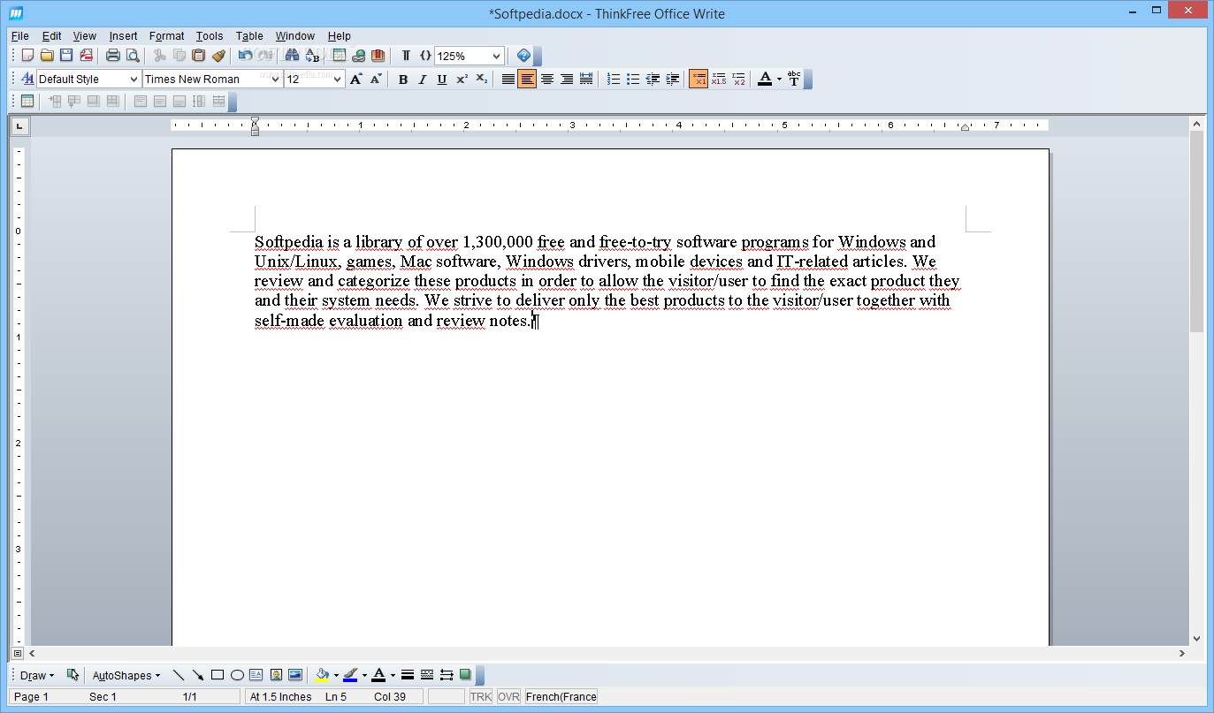
Task: Insert picture from file
Action: (x=295, y=675)
